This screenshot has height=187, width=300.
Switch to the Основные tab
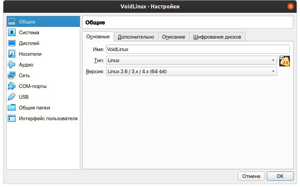pos(98,37)
